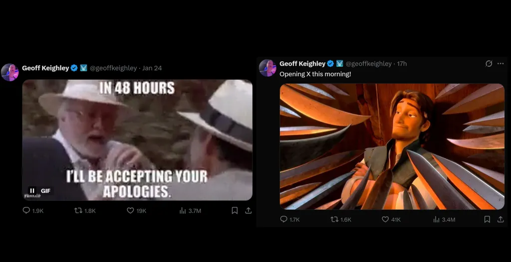This screenshot has width=511, height=262.
Task: Open the knives cartoon image
Action: click(392, 146)
